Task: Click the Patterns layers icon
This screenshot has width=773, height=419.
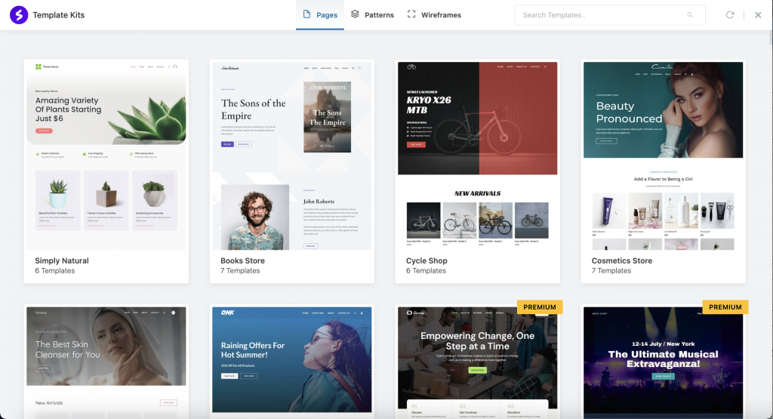Action: [355, 14]
